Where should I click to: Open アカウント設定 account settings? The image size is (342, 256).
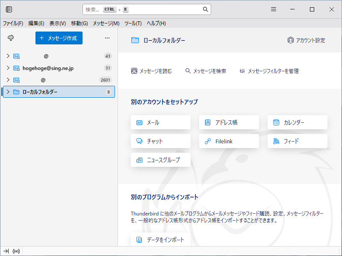click(x=306, y=40)
